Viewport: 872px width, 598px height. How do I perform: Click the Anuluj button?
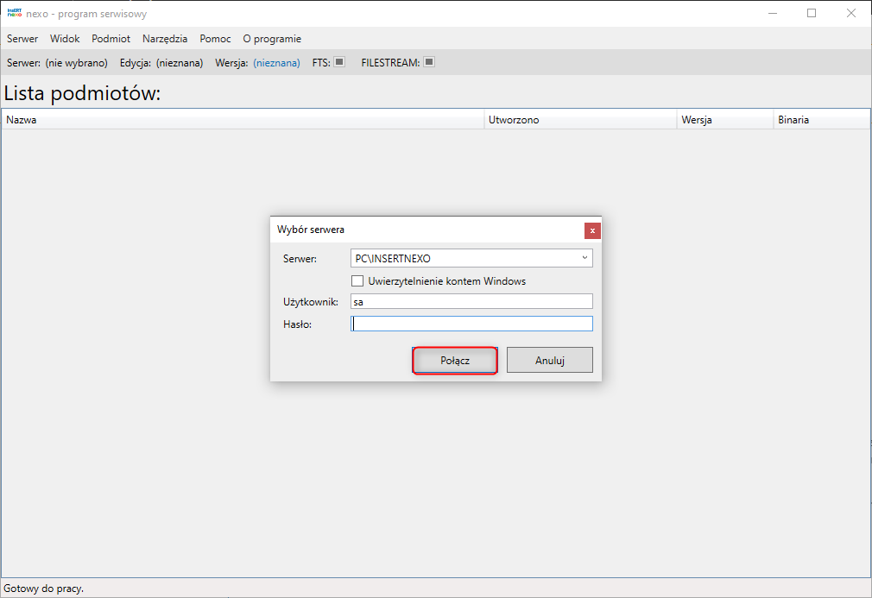click(x=549, y=360)
